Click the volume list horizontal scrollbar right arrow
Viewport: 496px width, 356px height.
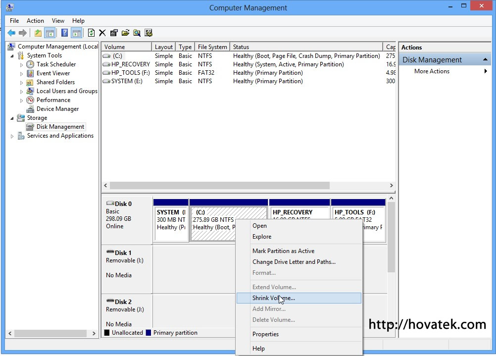point(391,186)
